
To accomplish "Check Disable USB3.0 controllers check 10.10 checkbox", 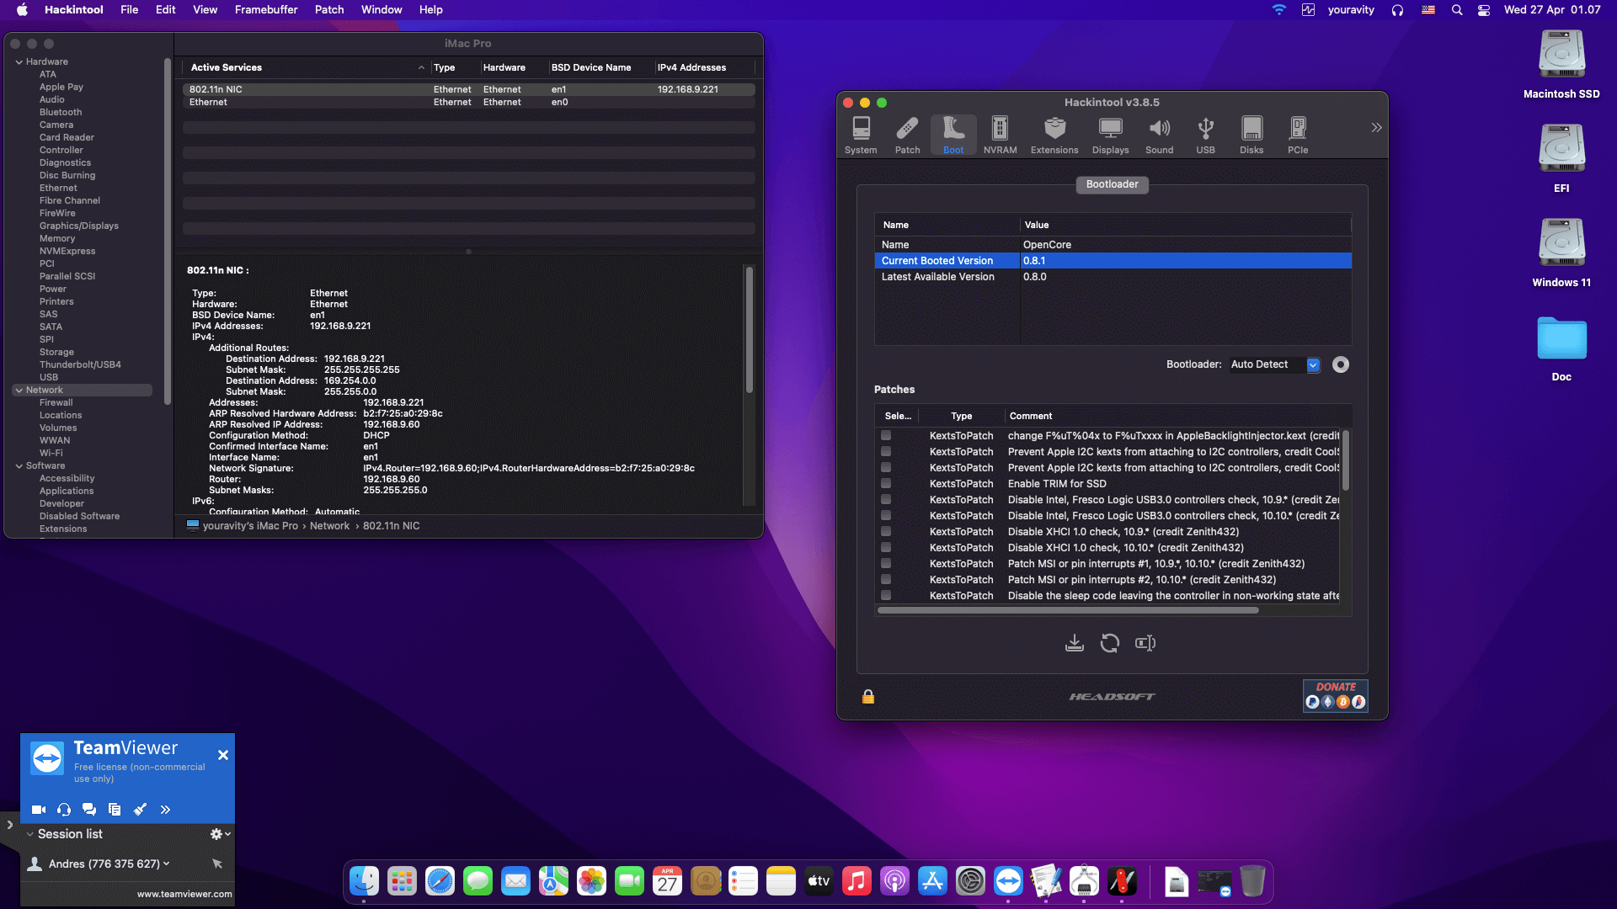I will [886, 516].
